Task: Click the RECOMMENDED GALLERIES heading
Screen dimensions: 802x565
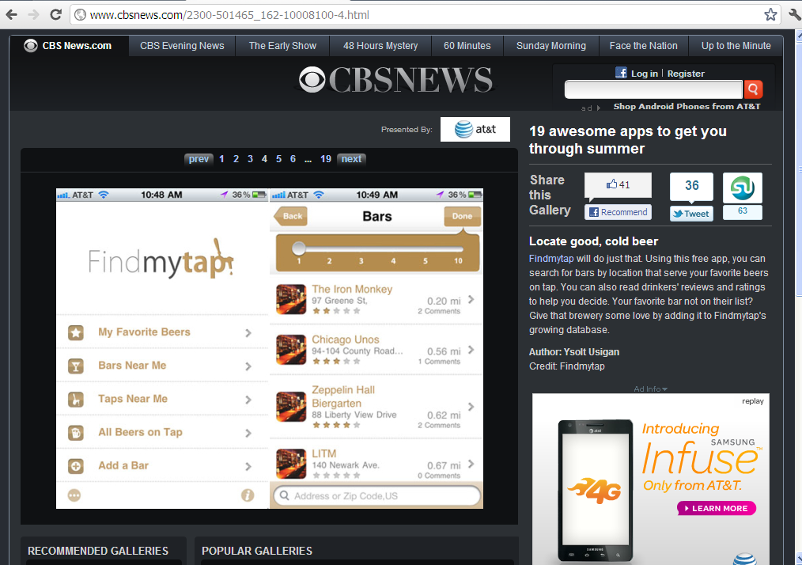Action: click(x=98, y=551)
